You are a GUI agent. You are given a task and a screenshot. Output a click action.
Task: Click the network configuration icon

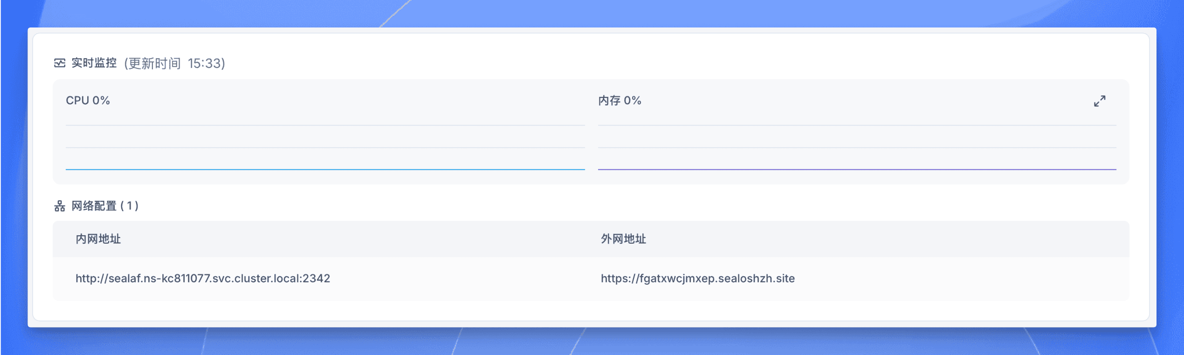60,206
